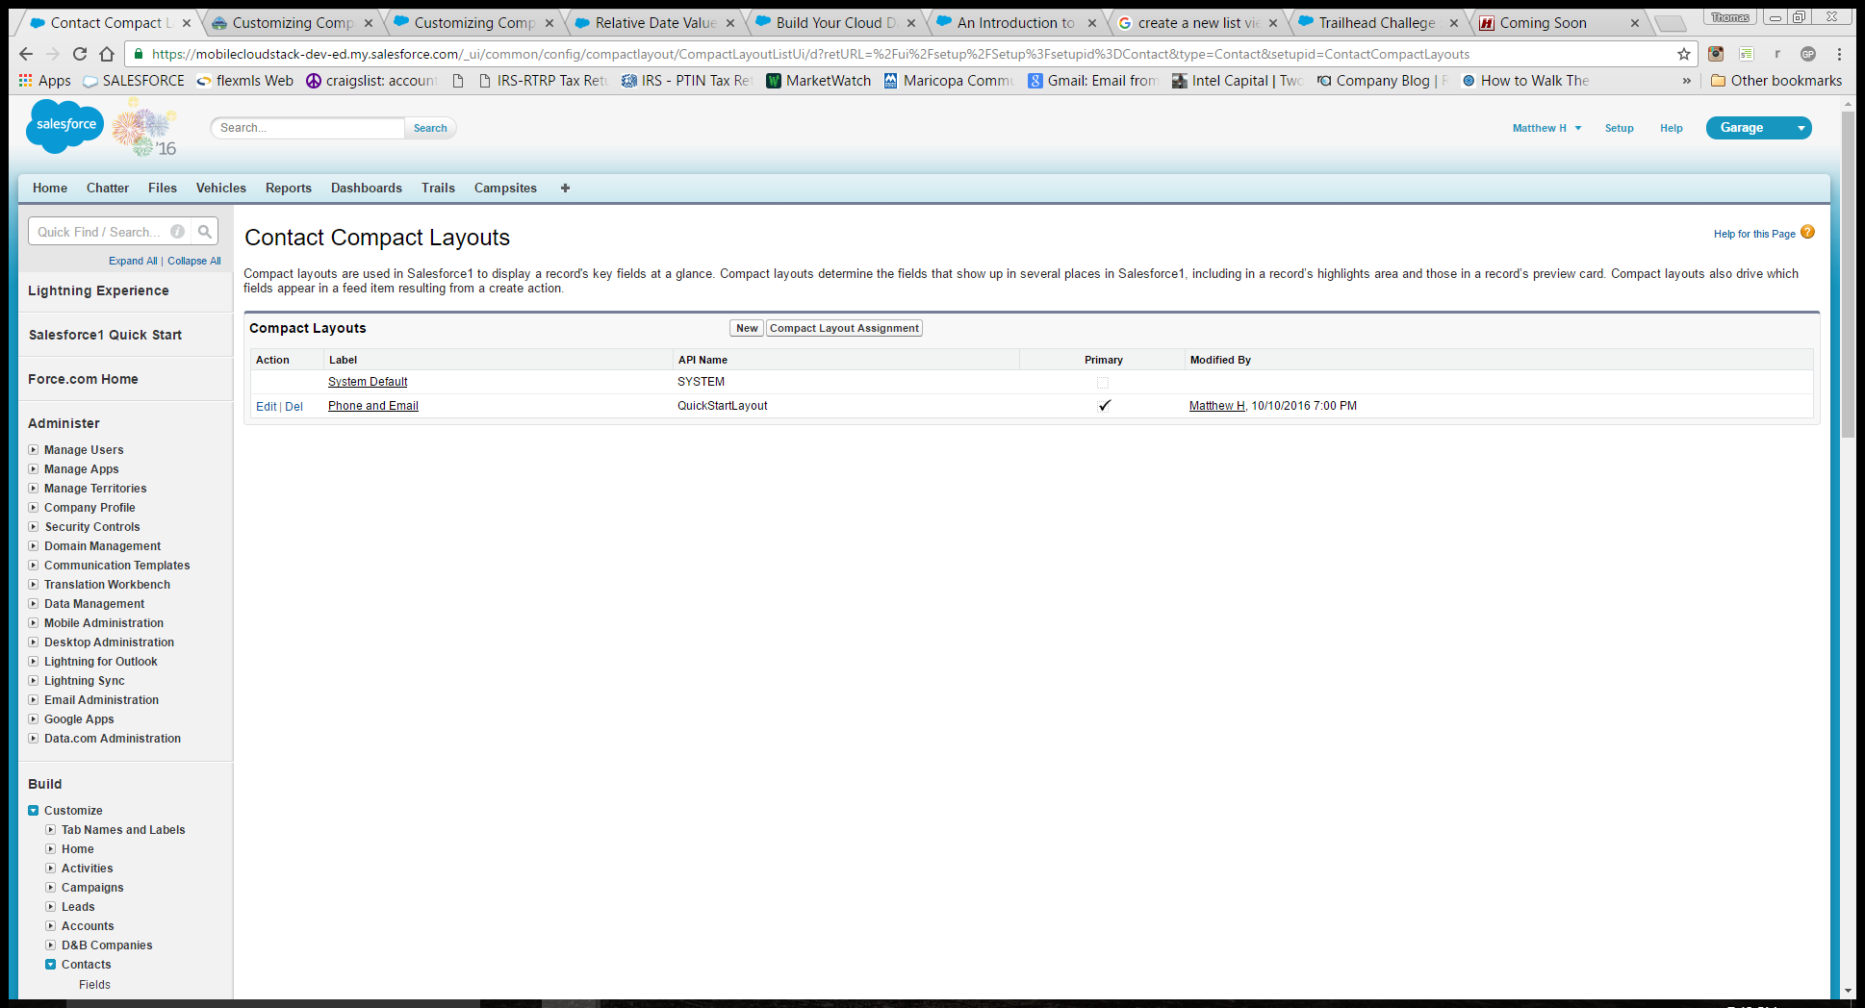Image resolution: width=1865 pixels, height=1008 pixels.
Task: Click the green-lined 'S' extension icon
Action: click(x=1747, y=54)
